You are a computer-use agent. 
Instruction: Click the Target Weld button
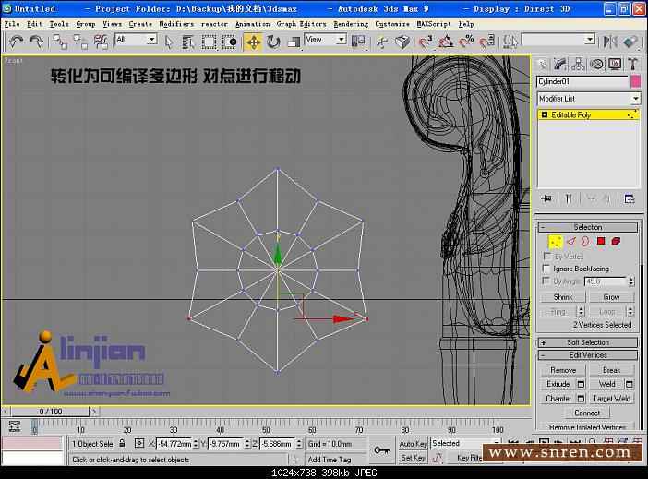(x=612, y=399)
